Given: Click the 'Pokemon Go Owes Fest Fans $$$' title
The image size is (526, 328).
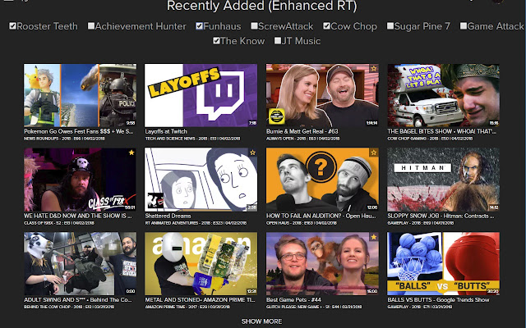Looking at the screenshot, I should coord(79,131).
